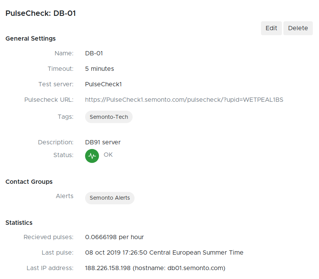319x279 pixels.
Task: Click the Statistics section heading
Action: [x=19, y=223]
